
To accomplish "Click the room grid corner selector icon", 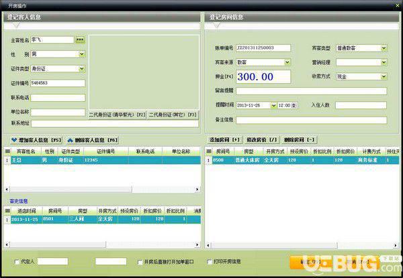I will (x=208, y=151).
